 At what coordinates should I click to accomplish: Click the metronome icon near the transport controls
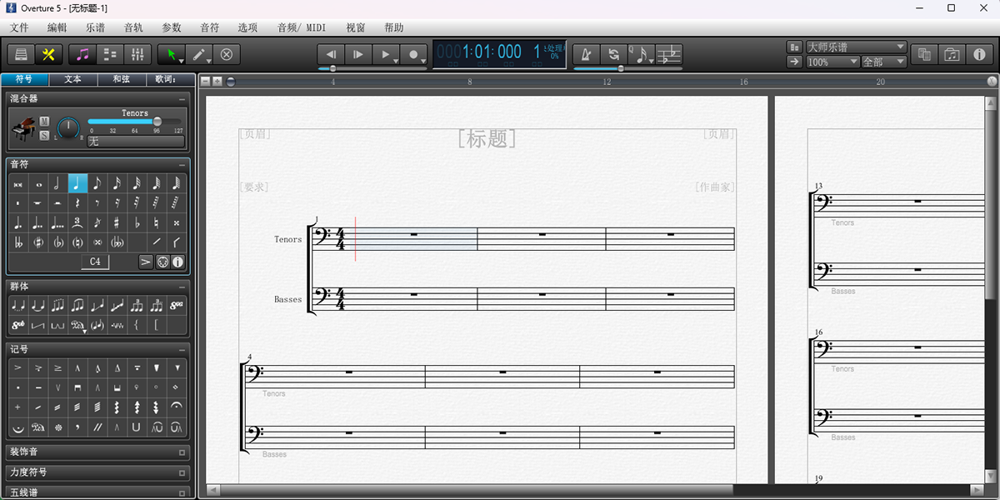pos(587,53)
